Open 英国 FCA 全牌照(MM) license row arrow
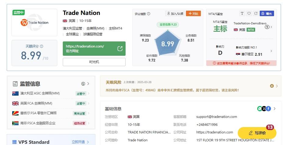This screenshot has height=145, width=285. [x=89, y=103]
